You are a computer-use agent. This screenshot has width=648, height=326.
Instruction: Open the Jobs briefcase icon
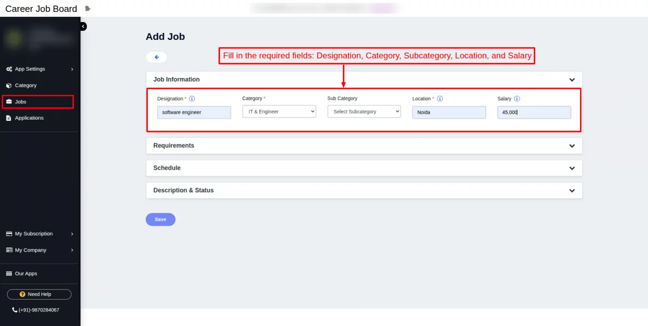click(9, 102)
